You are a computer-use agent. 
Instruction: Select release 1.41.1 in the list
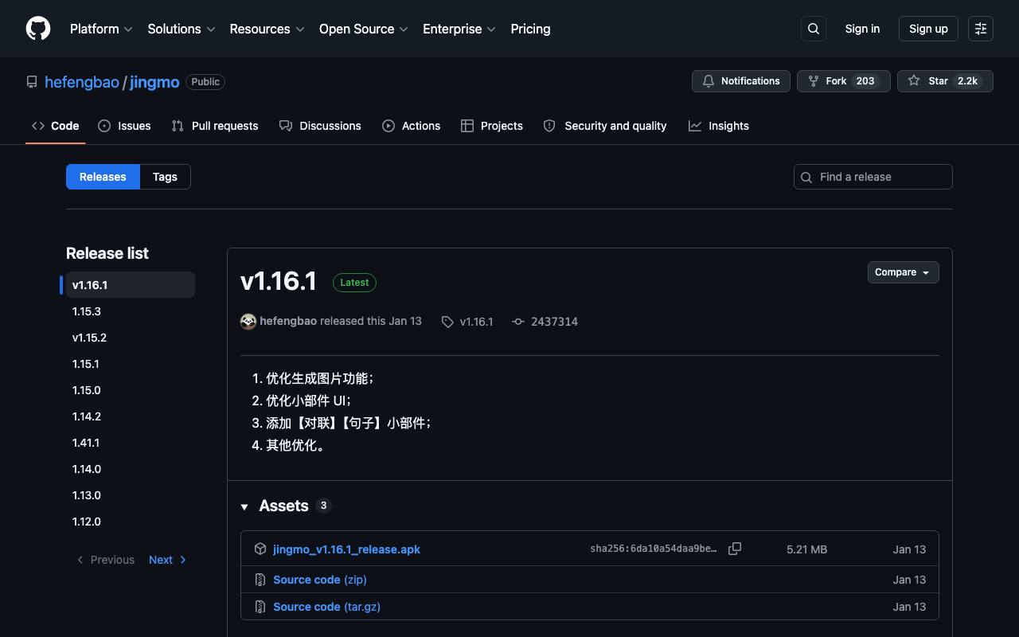(x=131, y=443)
